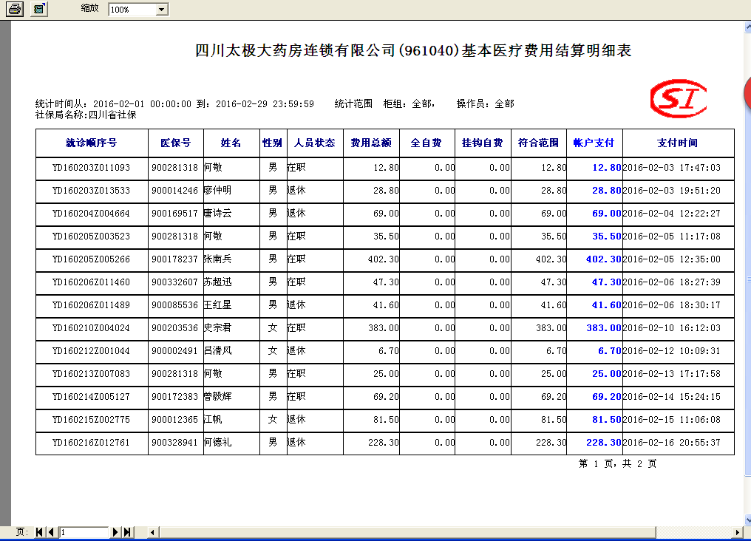Viewport: 751px width, 541px height.
Task: Click the name 张南兵 in the table
Action: click(218, 259)
